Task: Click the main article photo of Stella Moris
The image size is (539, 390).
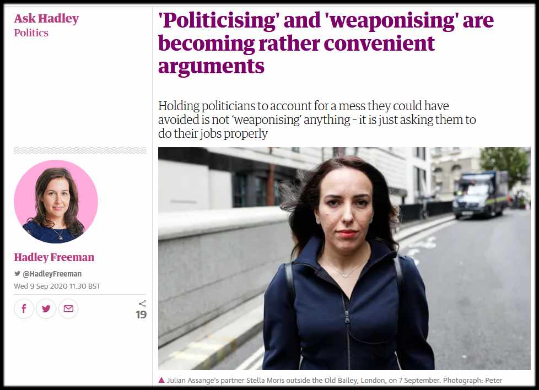Action: tap(344, 258)
